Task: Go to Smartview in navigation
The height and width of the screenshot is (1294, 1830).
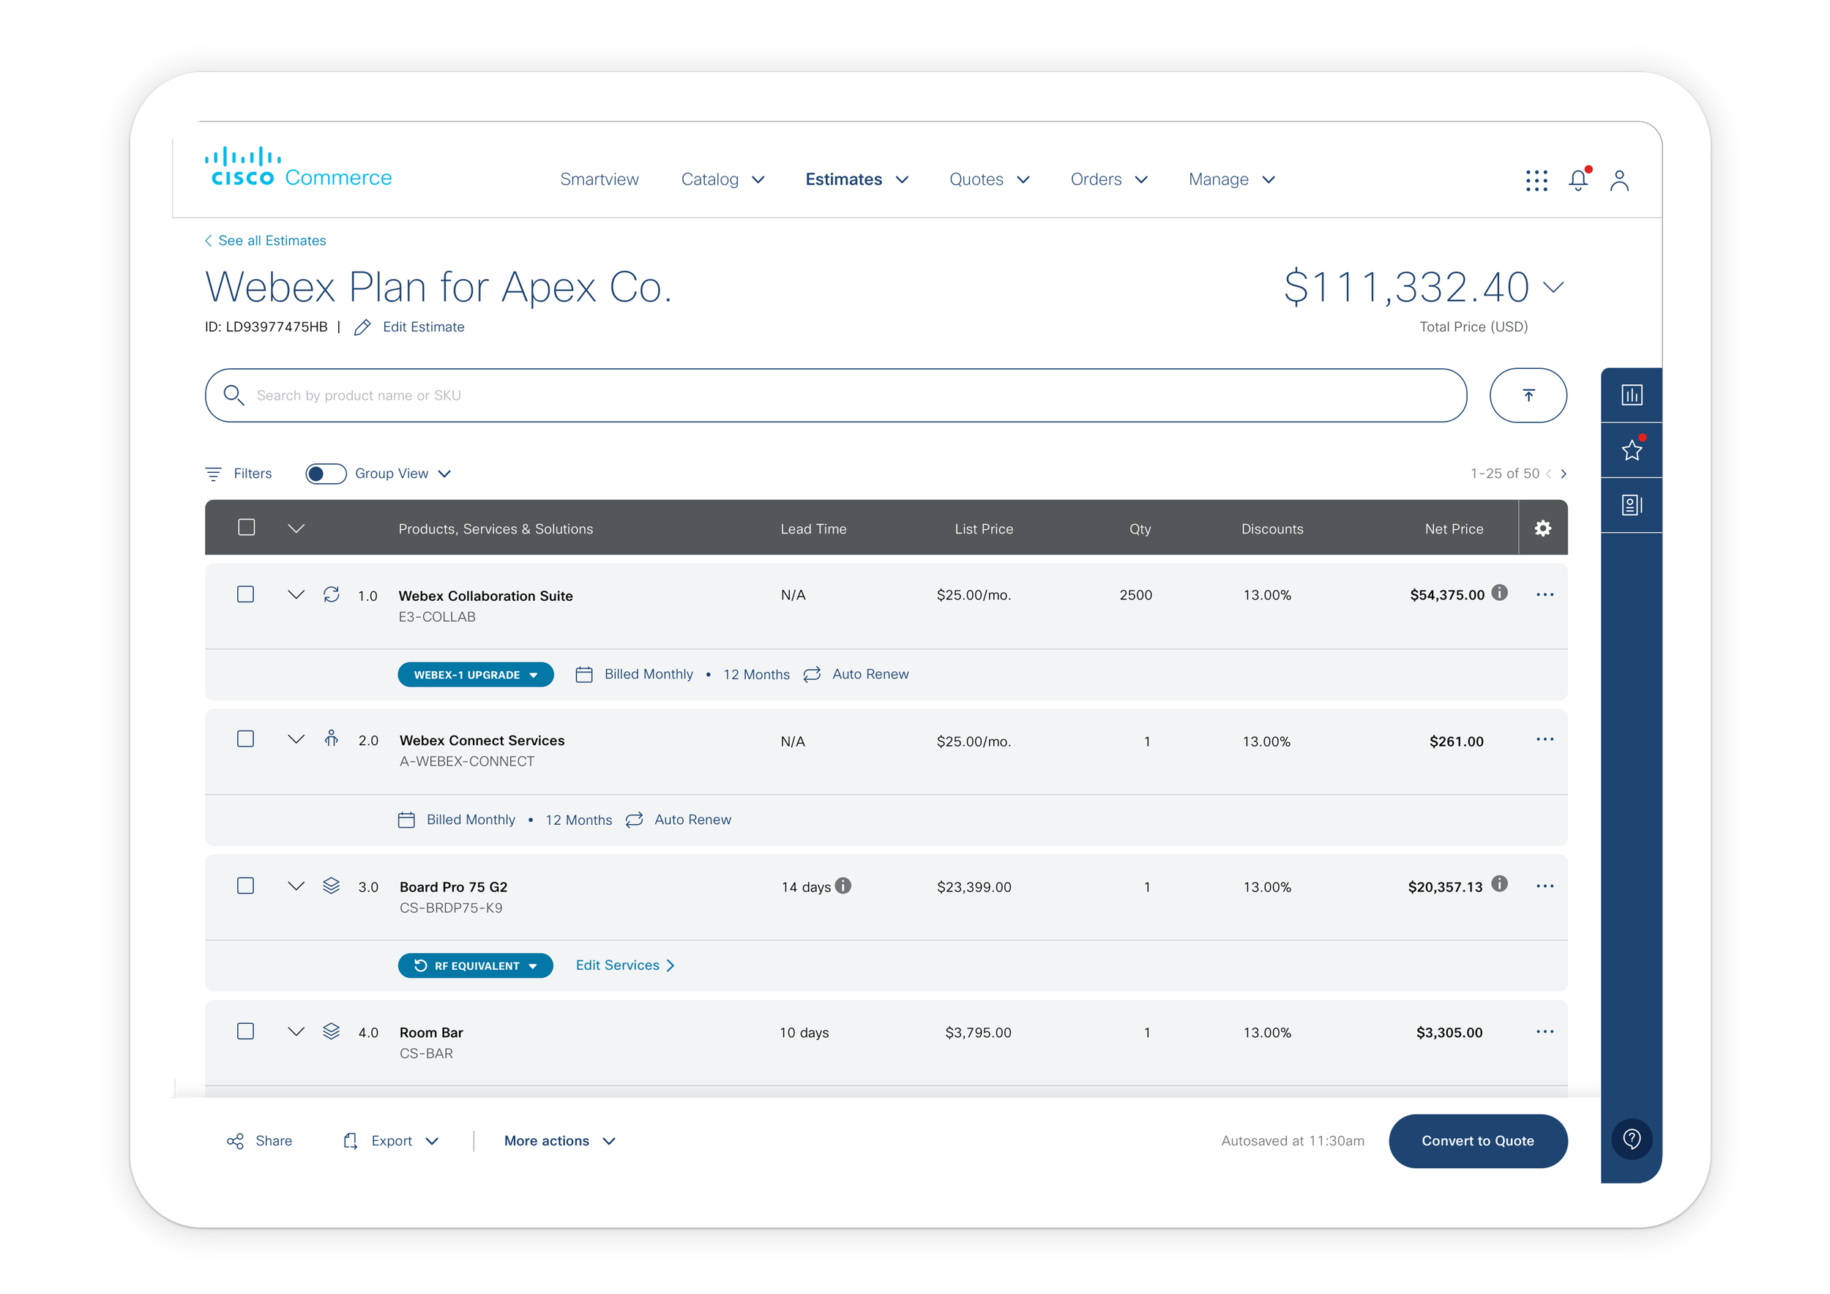Action: pyautogui.click(x=599, y=179)
